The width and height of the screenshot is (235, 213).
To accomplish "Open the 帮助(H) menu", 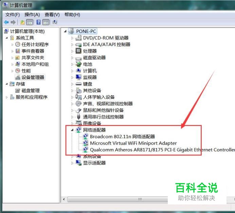I will click(72, 15).
